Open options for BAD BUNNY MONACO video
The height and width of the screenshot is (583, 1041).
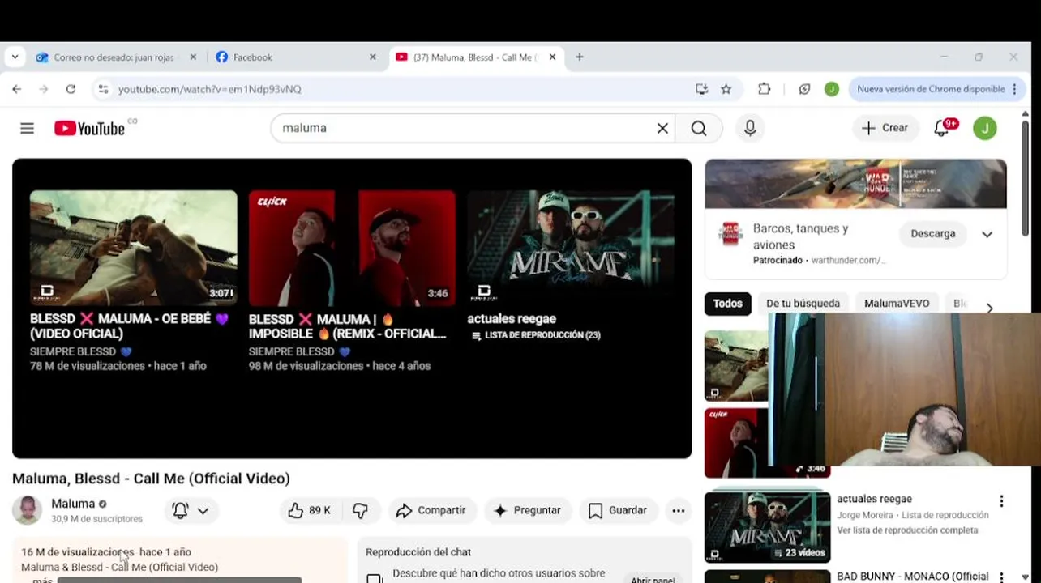tap(1001, 577)
